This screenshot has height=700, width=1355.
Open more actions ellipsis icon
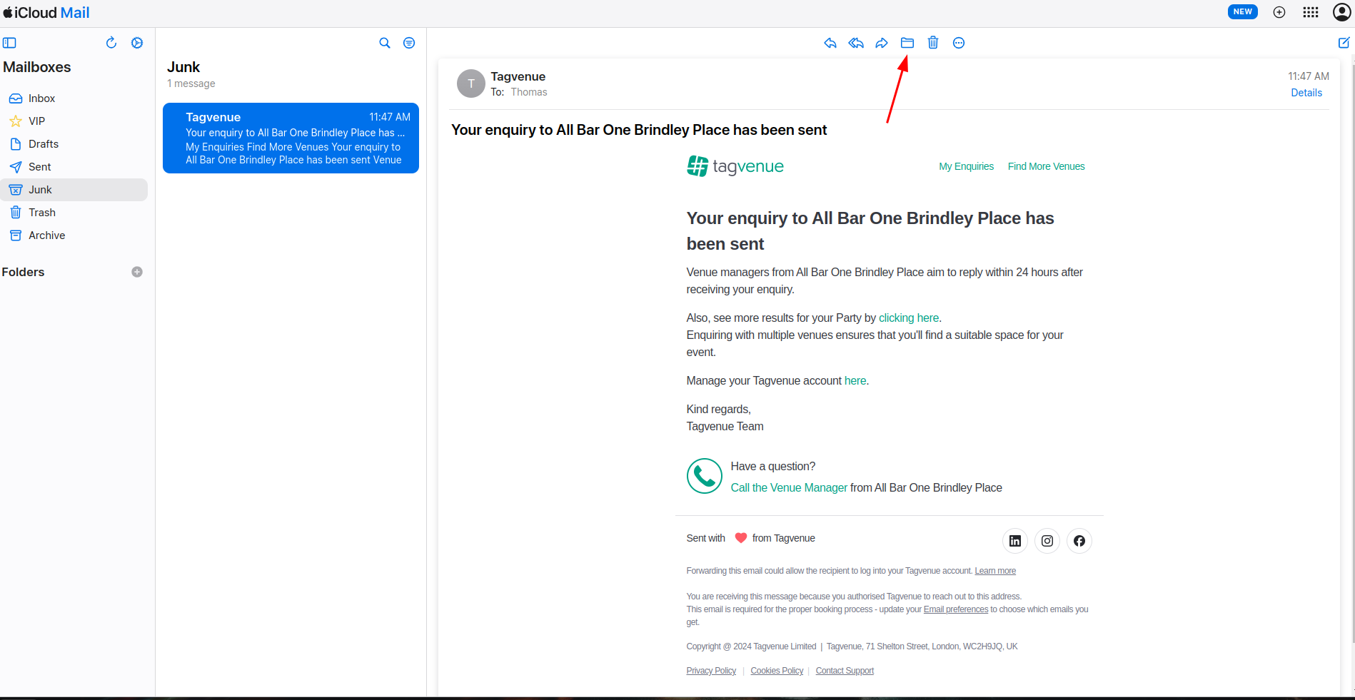[959, 43]
